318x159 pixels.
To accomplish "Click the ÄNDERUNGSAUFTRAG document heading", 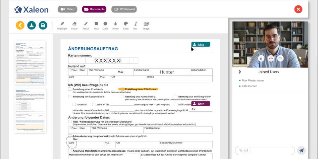I will pos(93,49).
